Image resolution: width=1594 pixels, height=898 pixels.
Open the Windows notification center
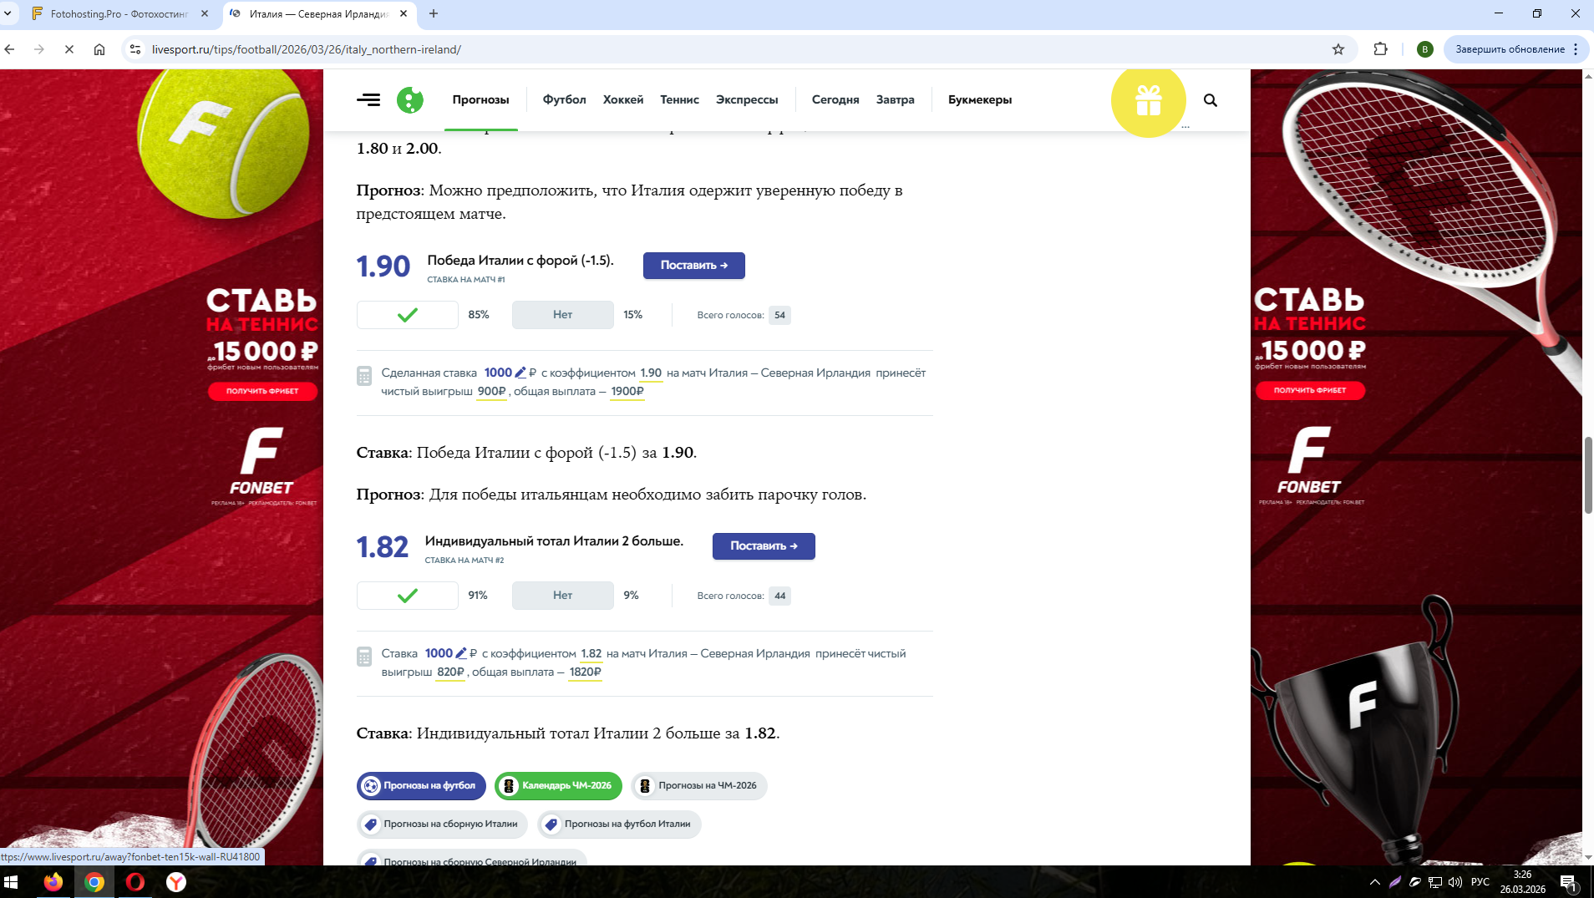(x=1568, y=882)
